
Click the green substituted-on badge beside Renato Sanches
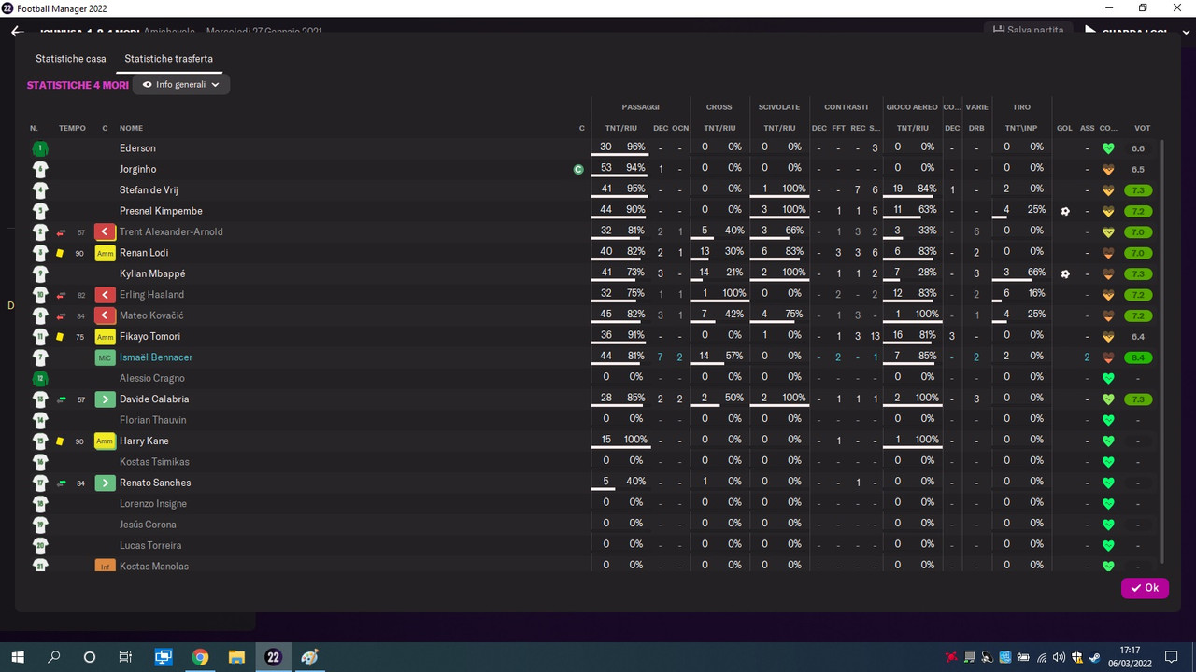pyautogui.click(x=105, y=483)
